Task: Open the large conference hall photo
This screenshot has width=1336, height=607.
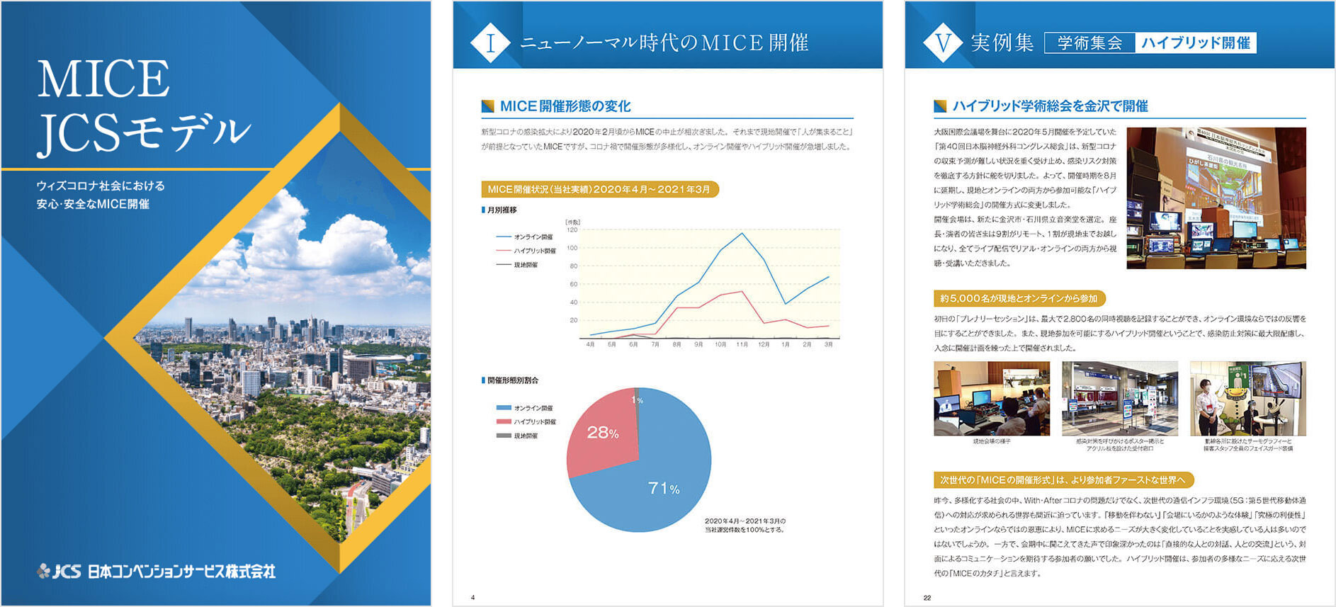Action: 1216,198
